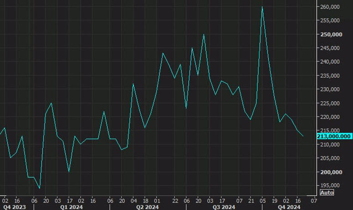Select the bold 200,000 axis value
Viewport: 353px width, 210px height.
[331, 172]
